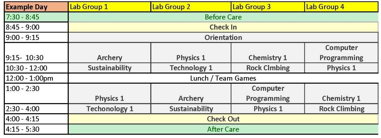Click the Lab Group 2 column header
The width and height of the screenshot is (381, 138).
coord(191,7)
